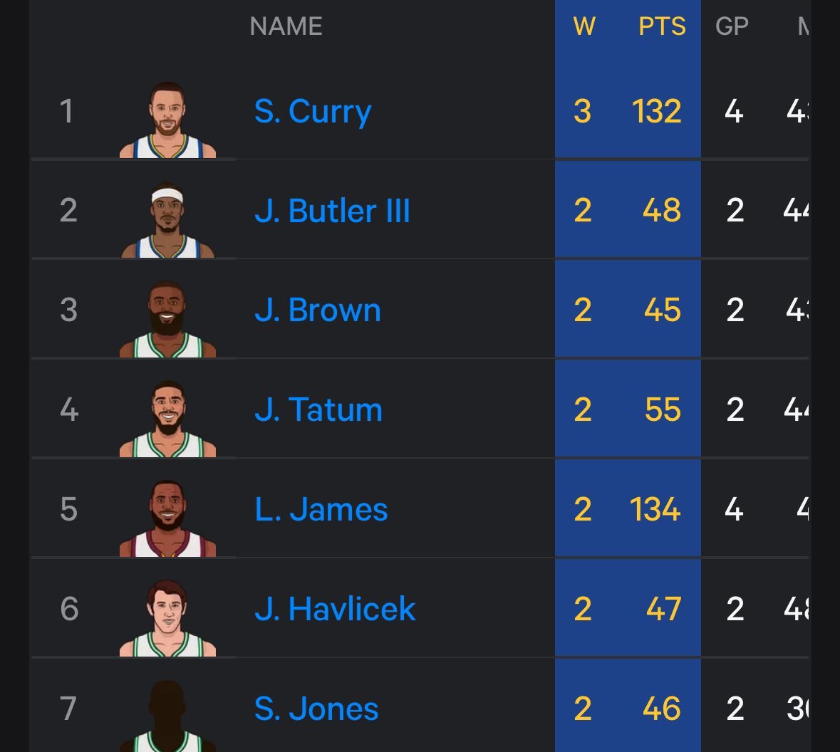
Task: Select L. James's 134 points cell
Action: [x=655, y=509]
